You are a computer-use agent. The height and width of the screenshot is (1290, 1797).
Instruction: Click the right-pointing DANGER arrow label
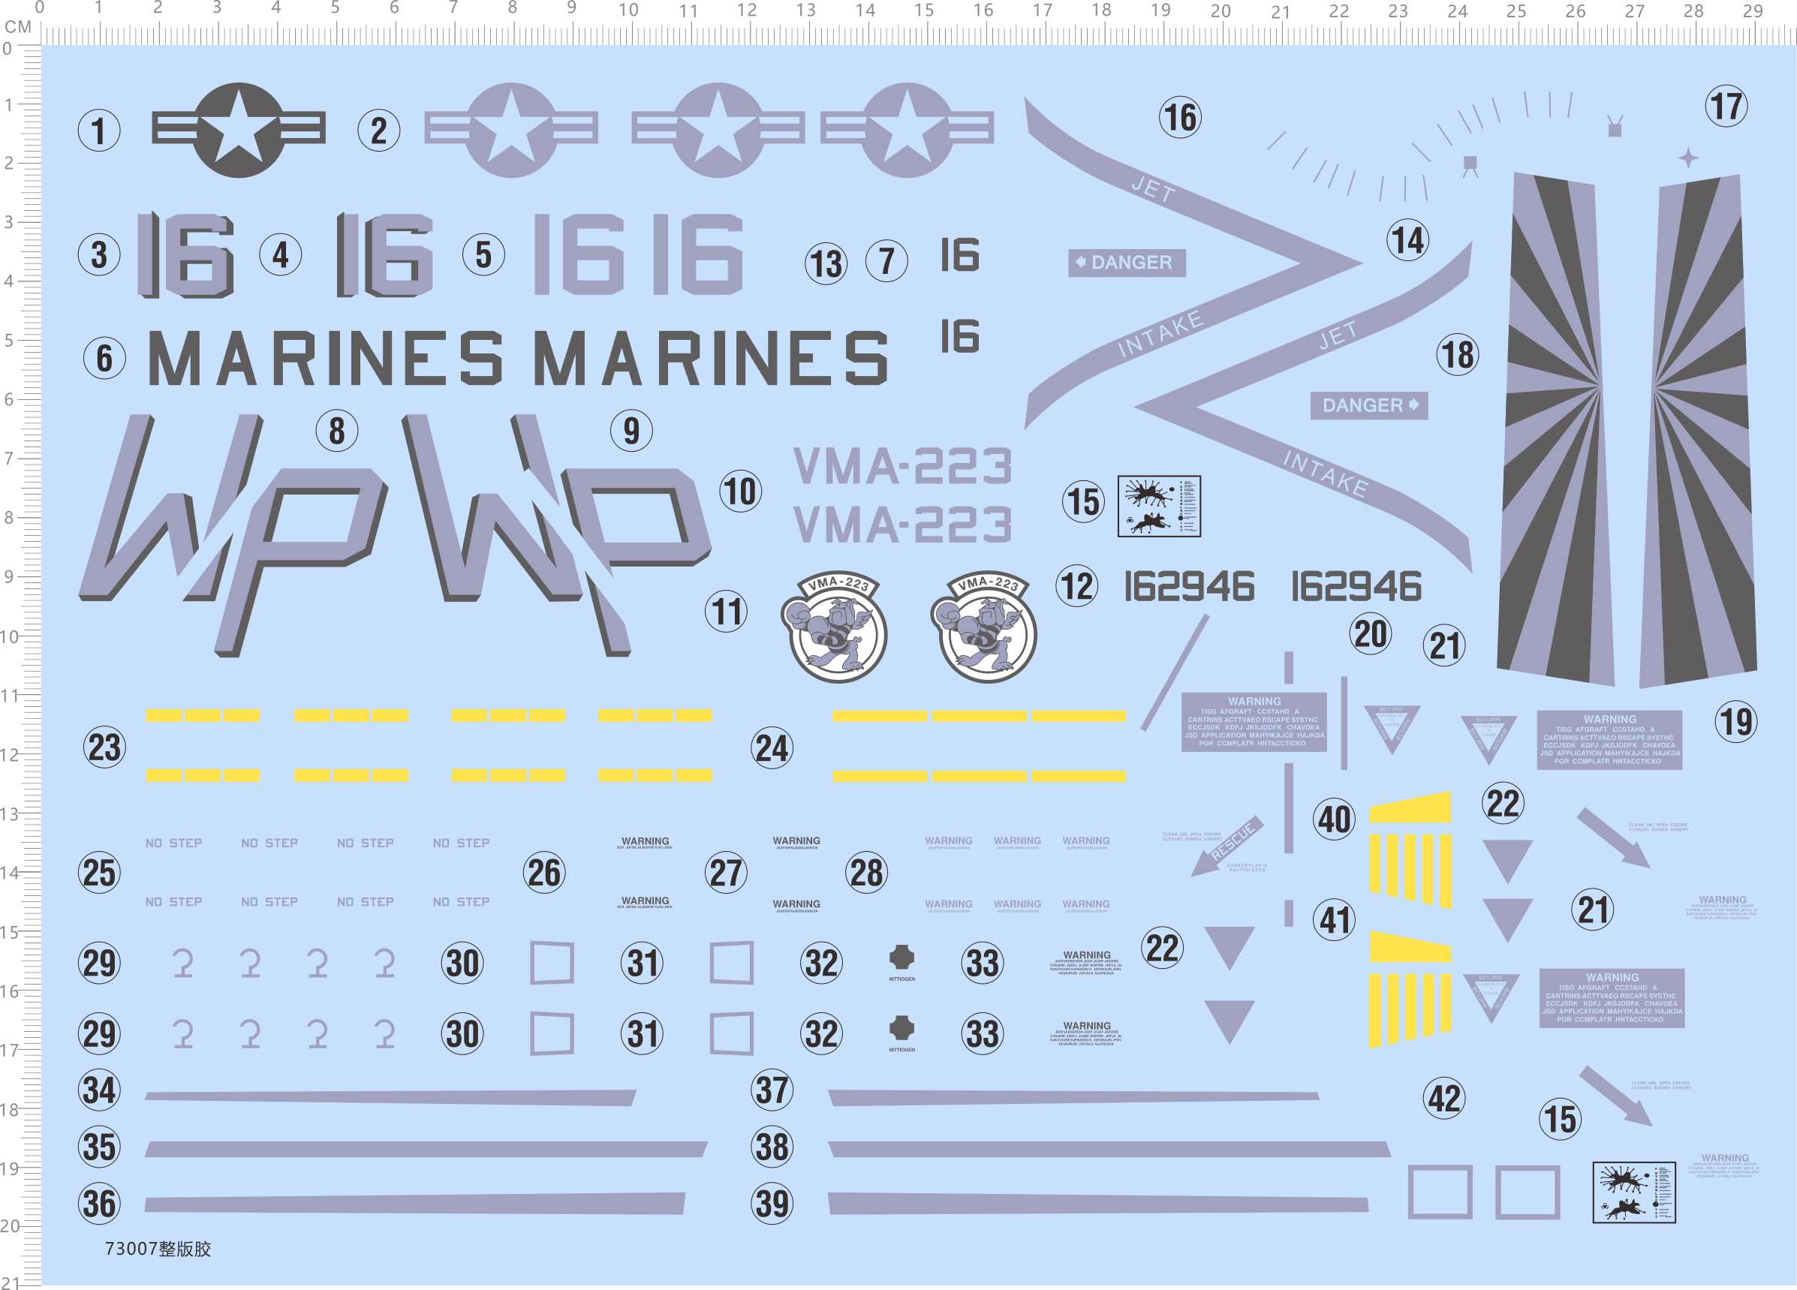pos(1368,405)
